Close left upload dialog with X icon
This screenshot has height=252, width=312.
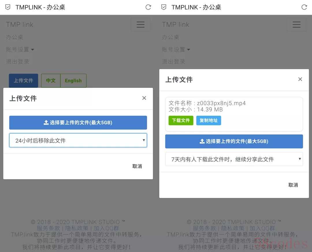click(x=144, y=98)
